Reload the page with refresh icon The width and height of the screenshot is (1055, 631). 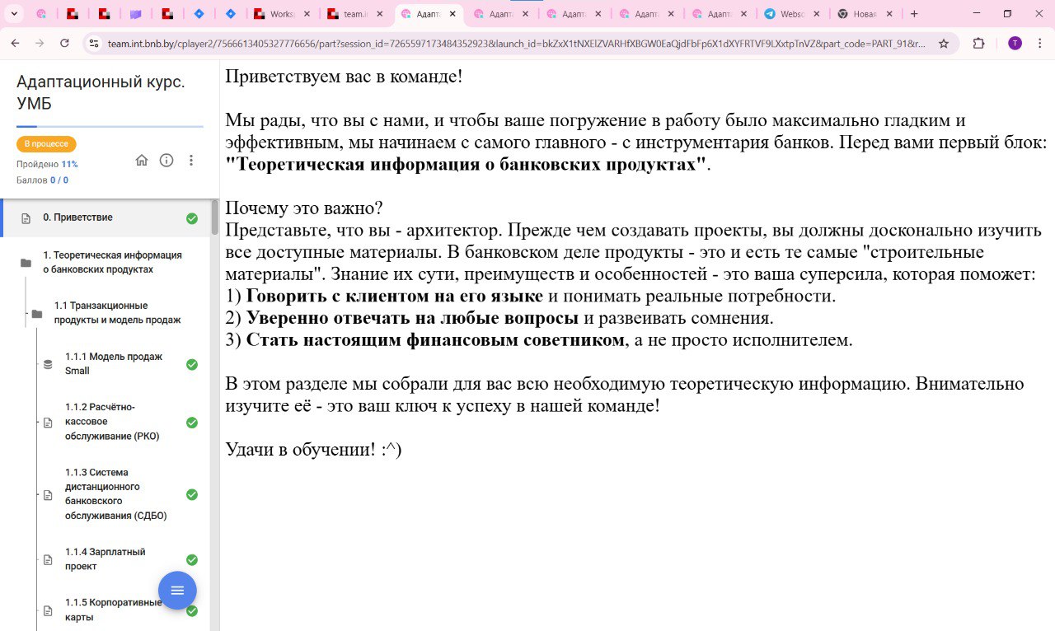point(64,44)
